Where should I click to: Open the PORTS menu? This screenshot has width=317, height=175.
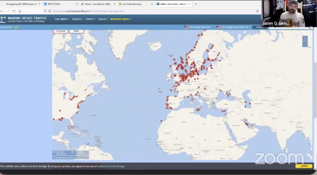91,19
